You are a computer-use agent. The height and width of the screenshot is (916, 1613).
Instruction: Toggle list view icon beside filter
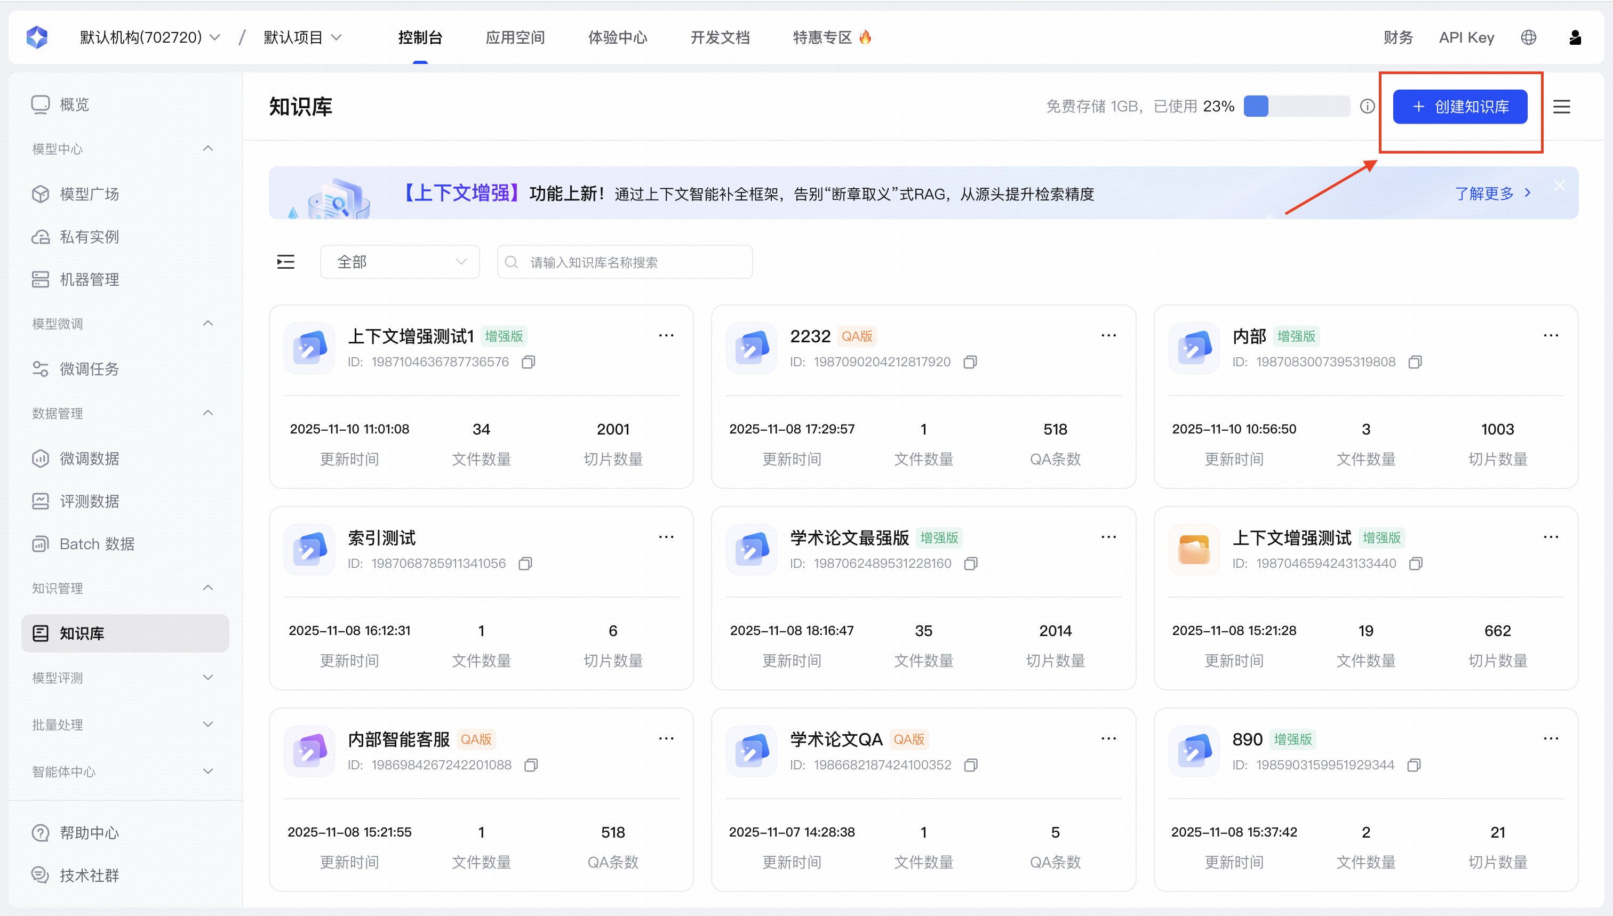286,262
